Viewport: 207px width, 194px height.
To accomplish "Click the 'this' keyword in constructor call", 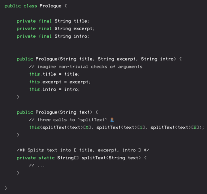I will 35,127.
